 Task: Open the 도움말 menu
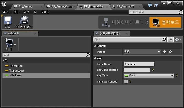(x=45, y=12)
